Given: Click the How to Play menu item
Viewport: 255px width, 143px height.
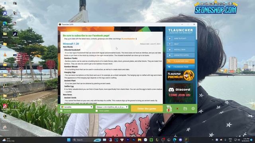Looking at the screenshot, I should pos(180,39).
